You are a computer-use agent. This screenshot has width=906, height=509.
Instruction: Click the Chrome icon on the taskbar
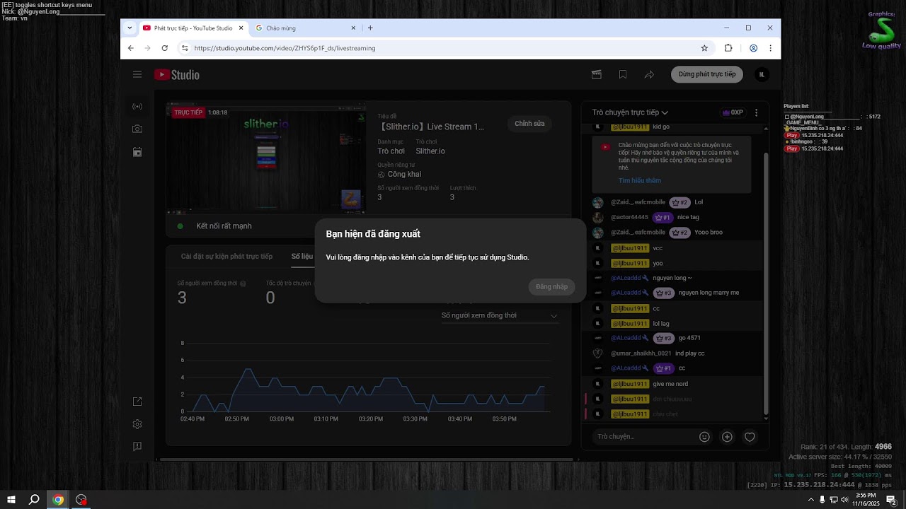coord(58,499)
